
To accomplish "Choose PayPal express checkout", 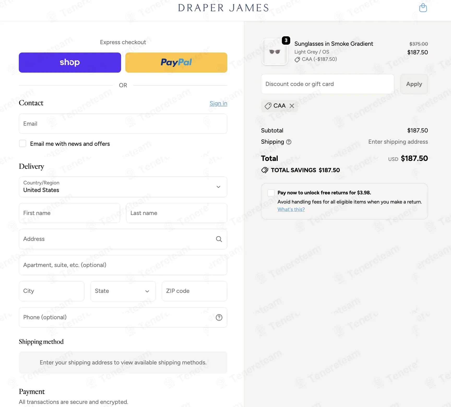I will coord(176,62).
